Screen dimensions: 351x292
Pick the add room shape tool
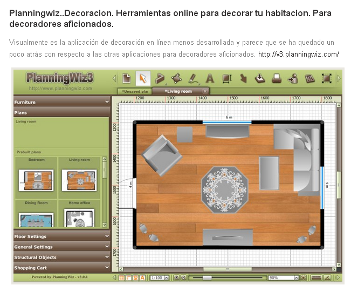(177, 78)
